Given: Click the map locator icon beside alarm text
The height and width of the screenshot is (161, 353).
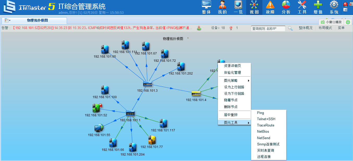Looking at the screenshot, I should click(199, 28).
